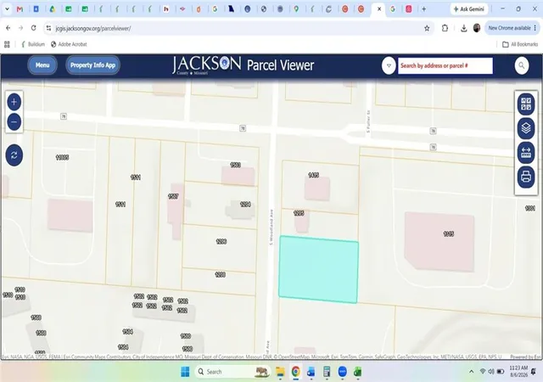Open the Adobe Acrobat bookmark
The height and width of the screenshot is (382, 543).
tap(69, 44)
